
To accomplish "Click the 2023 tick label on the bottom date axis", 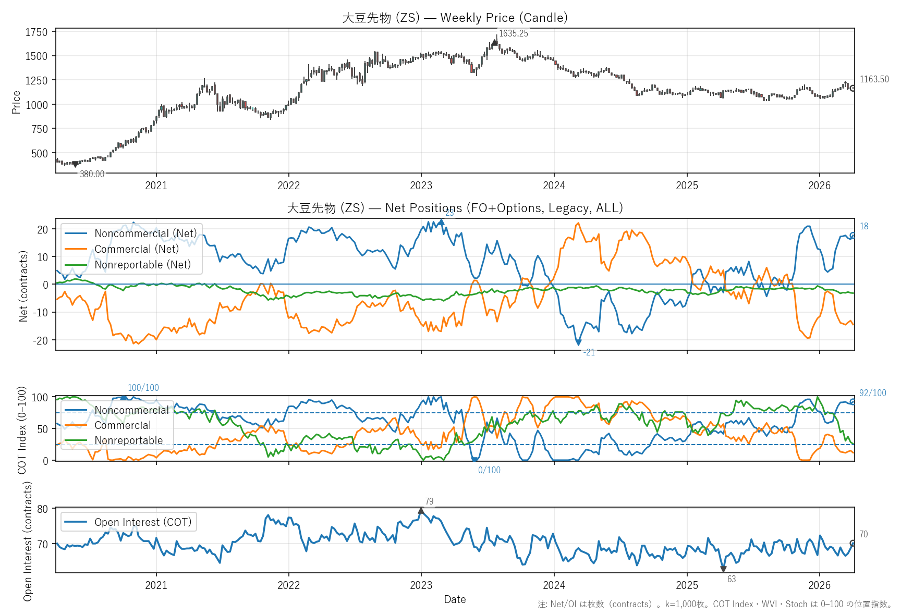I will (x=421, y=585).
